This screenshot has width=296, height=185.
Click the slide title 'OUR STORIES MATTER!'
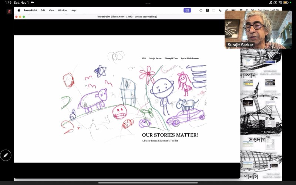pos(169,135)
